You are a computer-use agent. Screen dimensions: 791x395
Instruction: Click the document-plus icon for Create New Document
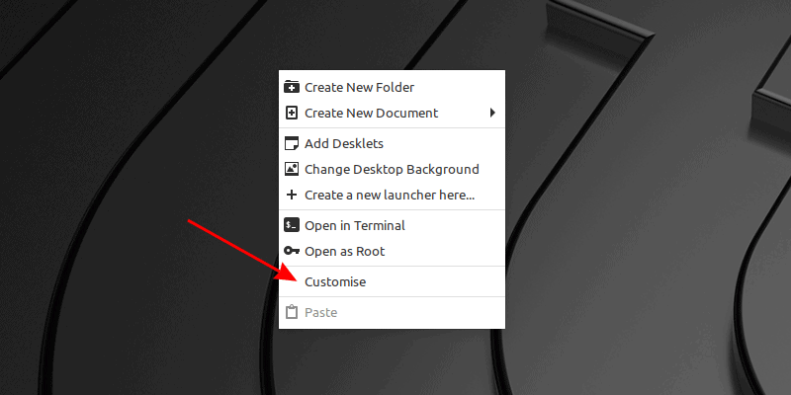[292, 113]
